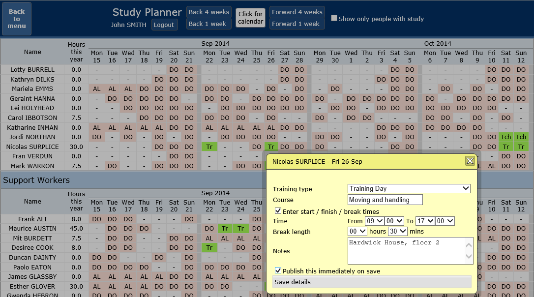534x297 pixels.
Task: Click Lotty BURRELL name
Action: click(x=32, y=69)
